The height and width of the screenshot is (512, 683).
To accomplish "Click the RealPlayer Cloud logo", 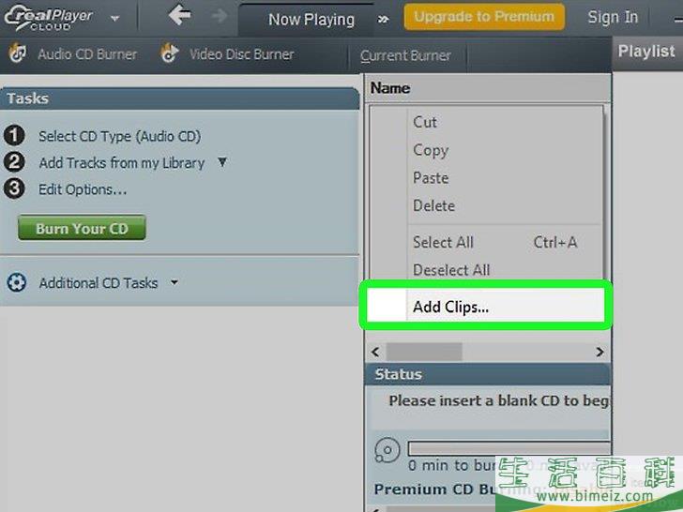I will point(48,19).
